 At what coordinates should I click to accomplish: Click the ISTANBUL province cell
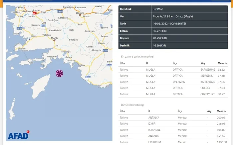154,130
